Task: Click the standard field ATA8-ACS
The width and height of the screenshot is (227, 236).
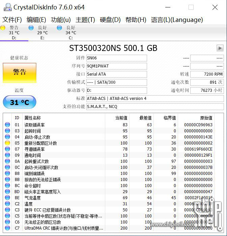Action: click(x=155, y=99)
